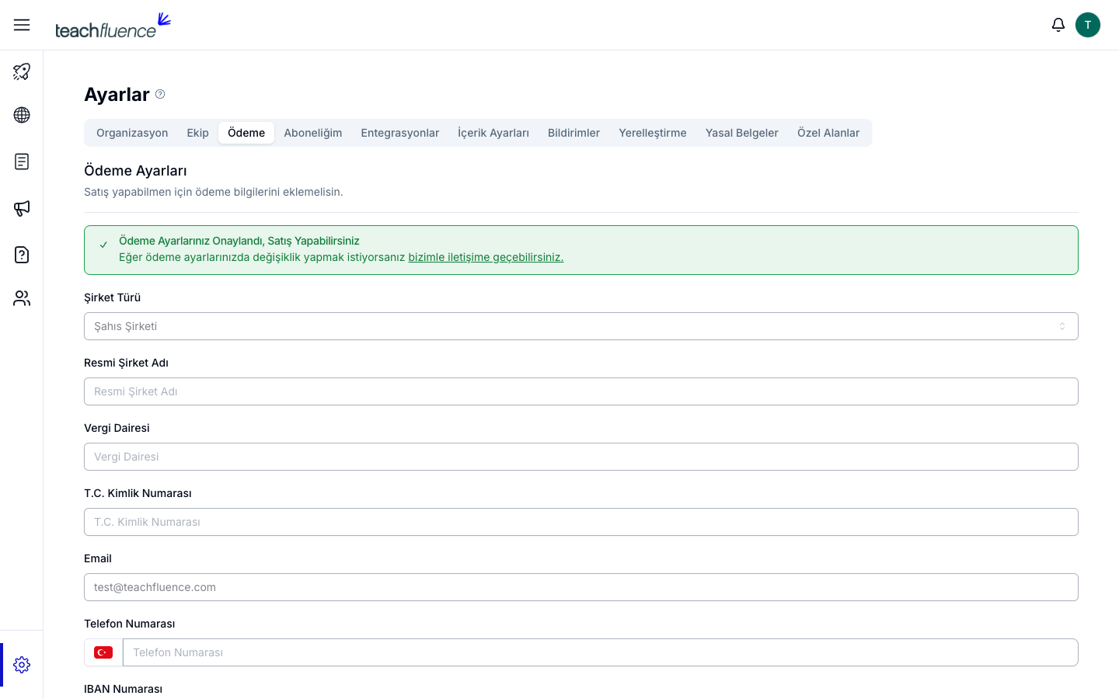1119x699 pixels.
Task: Click the 'Ödeme Ayarlarınız Onaylandı' confirmation text
Action: coord(239,241)
